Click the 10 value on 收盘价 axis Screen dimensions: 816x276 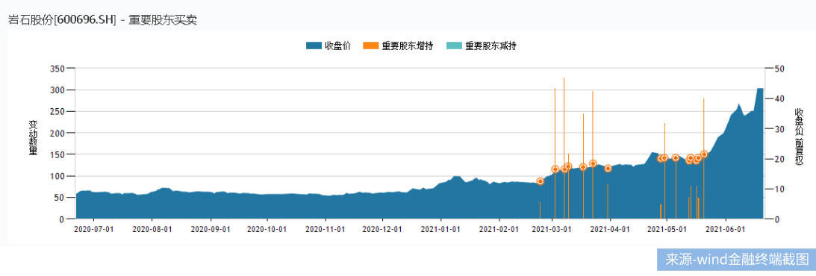pyautogui.click(x=779, y=189)
